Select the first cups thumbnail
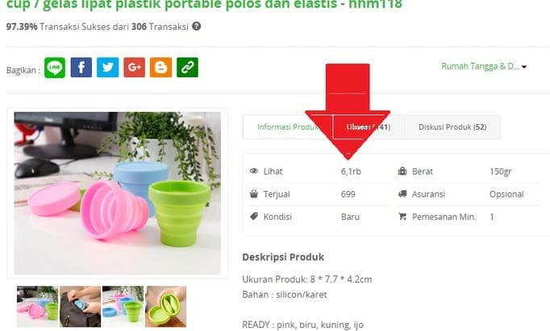This screenshot has height=331, width=550. pos(38,307)
